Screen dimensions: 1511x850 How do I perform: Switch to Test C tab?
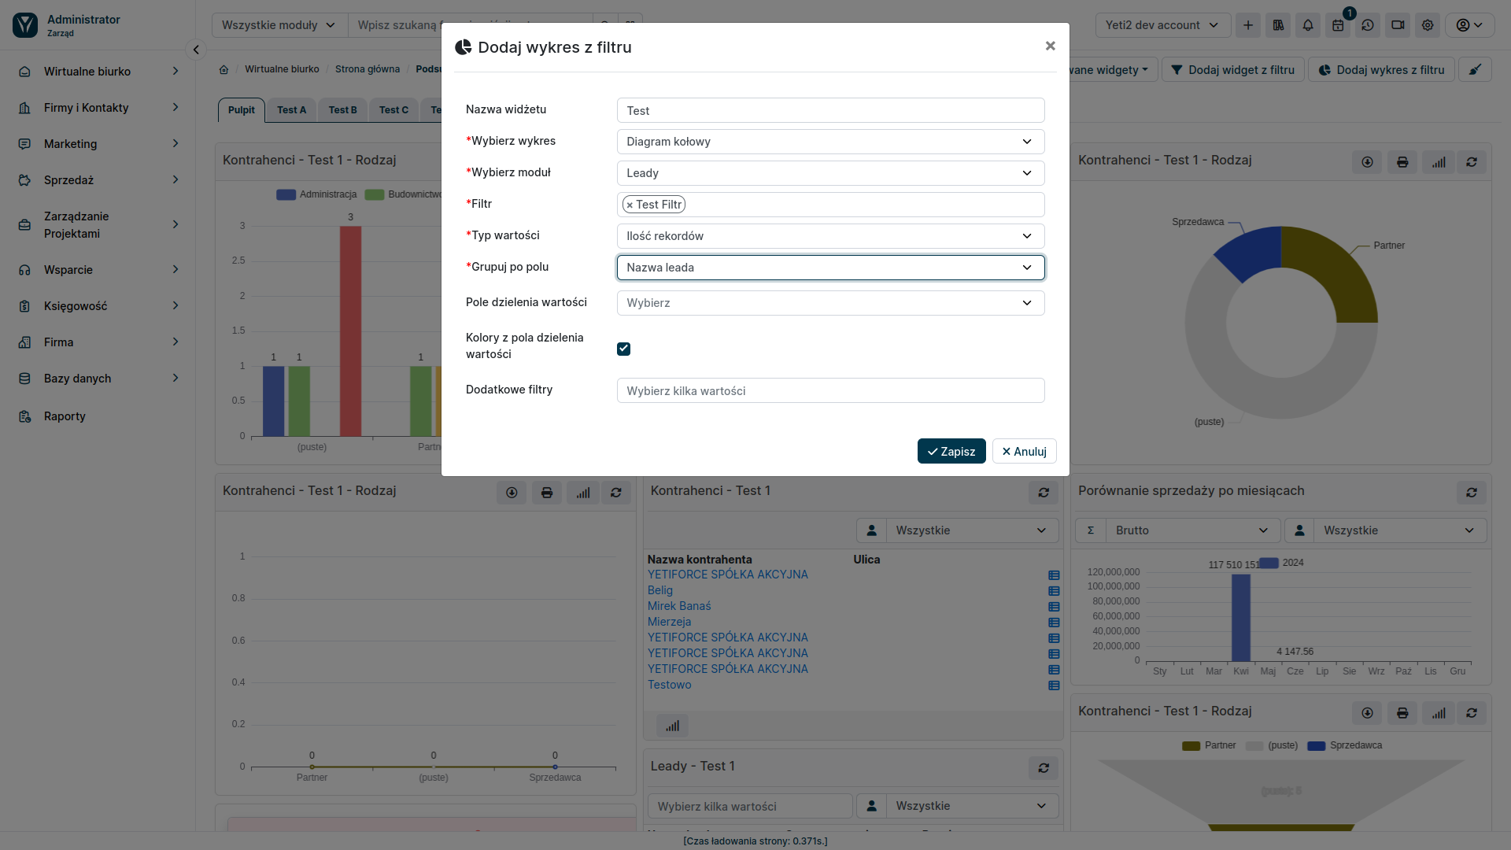tap(393, 110)
